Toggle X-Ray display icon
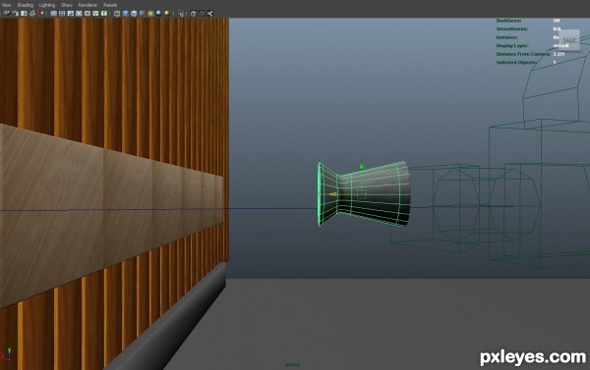The image size is (590, 370). [x=193, y=14]
